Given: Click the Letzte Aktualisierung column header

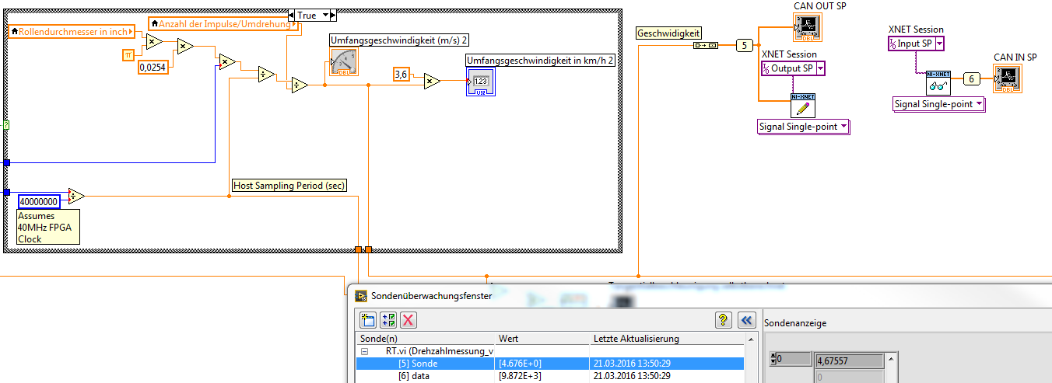Looking at the screenshot, I should (x=668, y=339).
